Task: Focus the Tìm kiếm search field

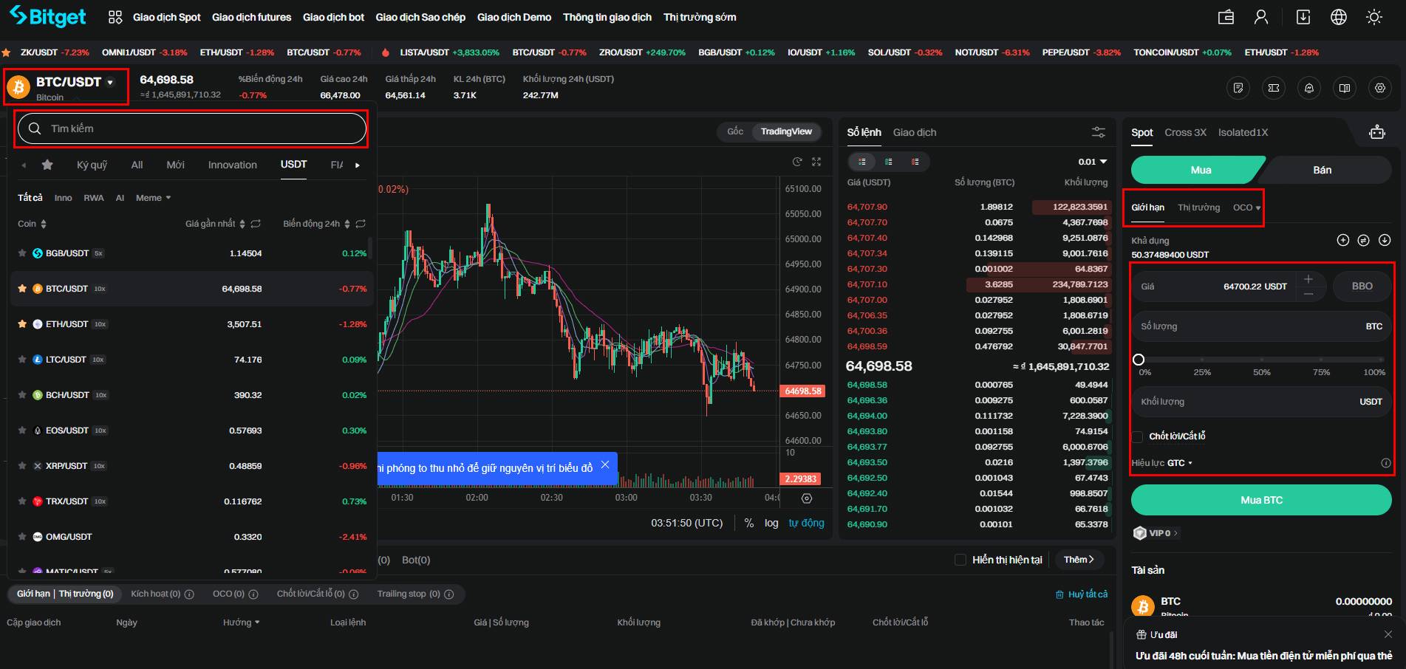Action: click(x=192, y=128)
